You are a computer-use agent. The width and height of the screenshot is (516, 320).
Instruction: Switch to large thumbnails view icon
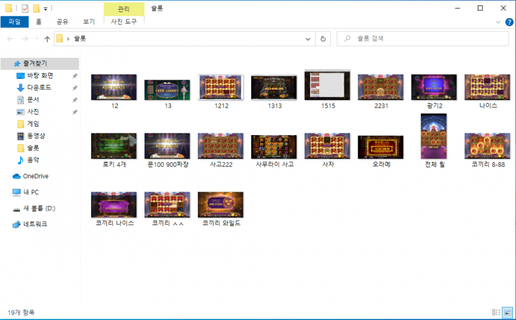coord(508,312)
